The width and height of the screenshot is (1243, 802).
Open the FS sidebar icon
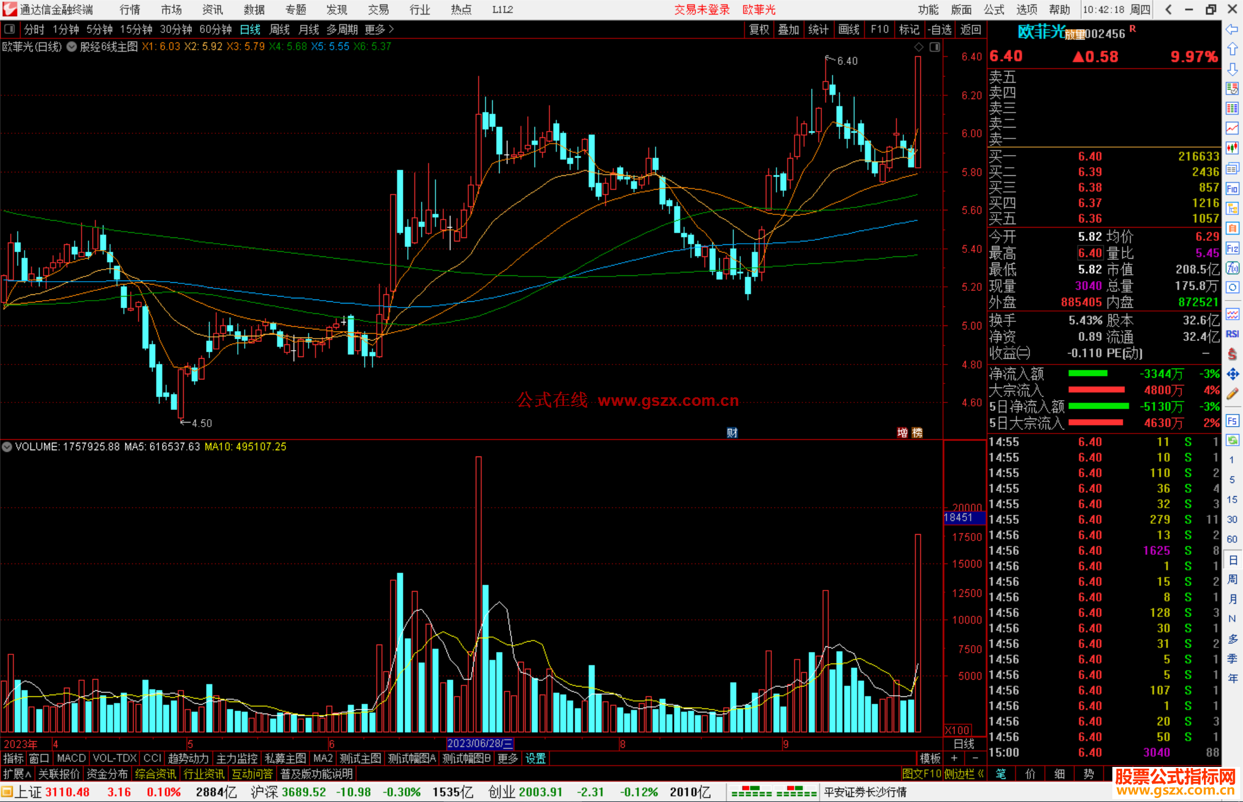tap(1232, 421)
